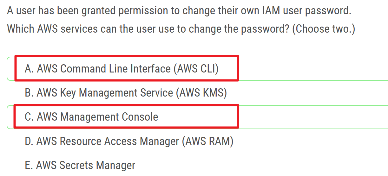Click empty space in green-outlined row A
The width and height of the screenshot is (388, 176).
pyautogui.click(x=311, y=69)
